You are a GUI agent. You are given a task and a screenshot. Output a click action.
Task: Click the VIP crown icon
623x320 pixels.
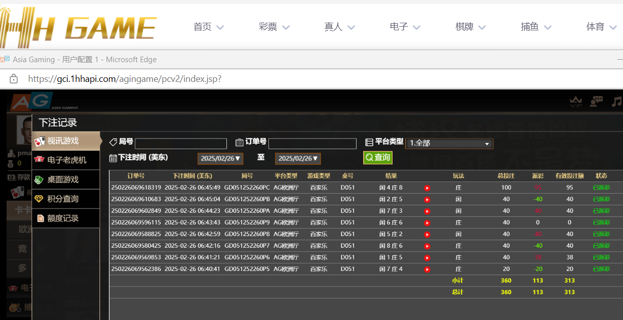tap(576, 102)
